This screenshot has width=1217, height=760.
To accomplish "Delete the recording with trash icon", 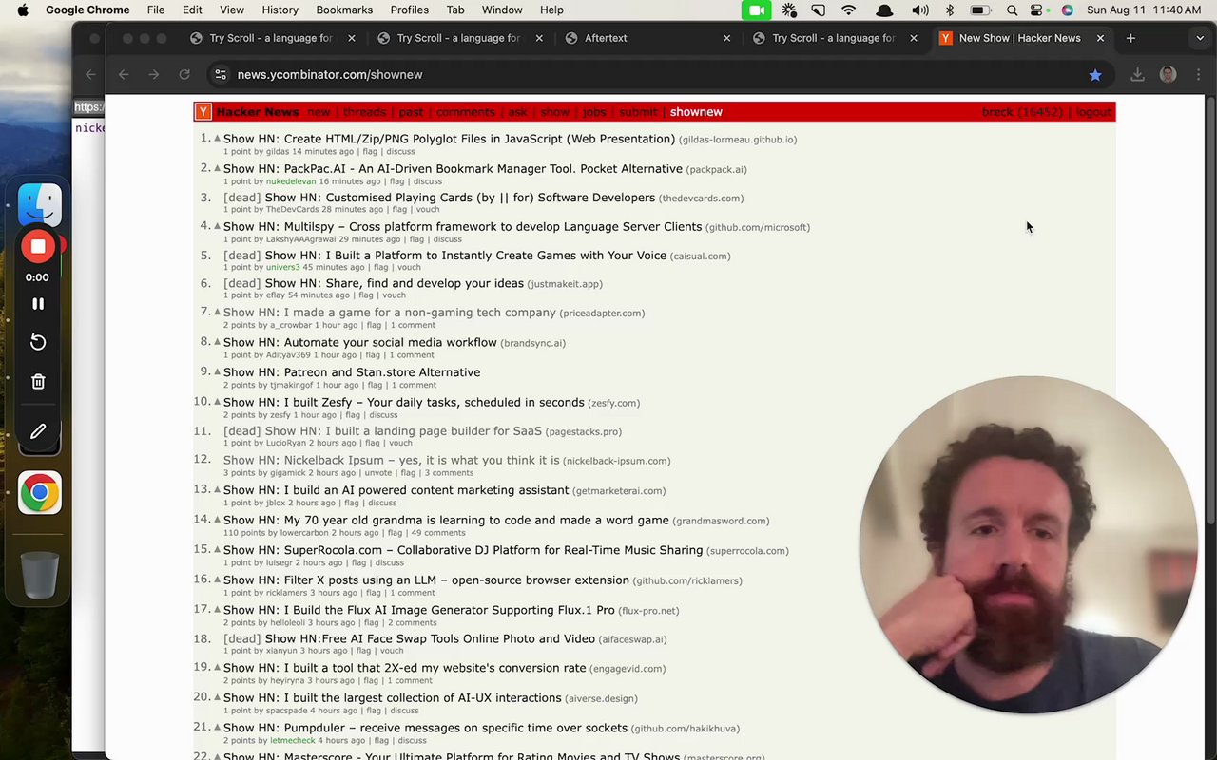I will pos(38,382).
